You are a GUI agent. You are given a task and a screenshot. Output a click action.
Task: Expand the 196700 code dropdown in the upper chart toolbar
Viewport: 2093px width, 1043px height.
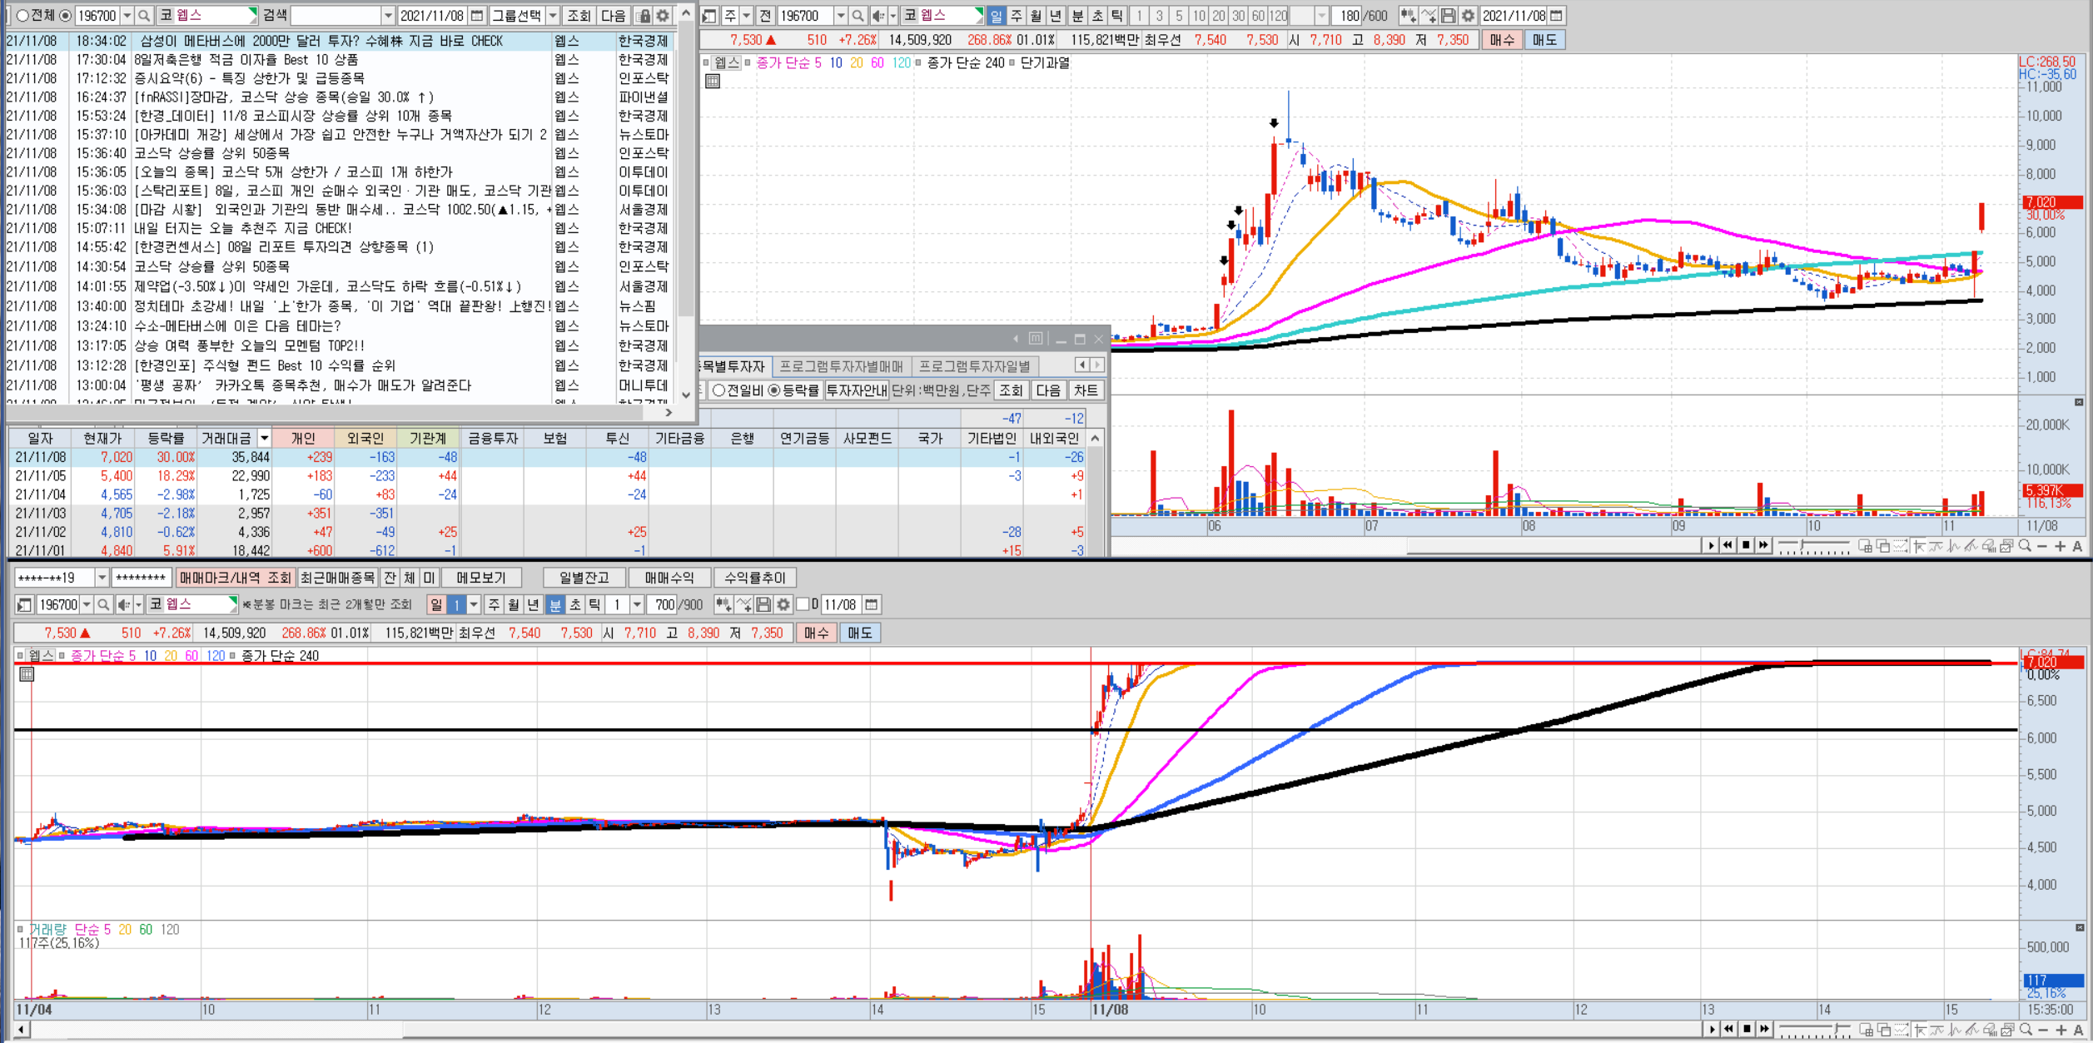coord(840,16)
